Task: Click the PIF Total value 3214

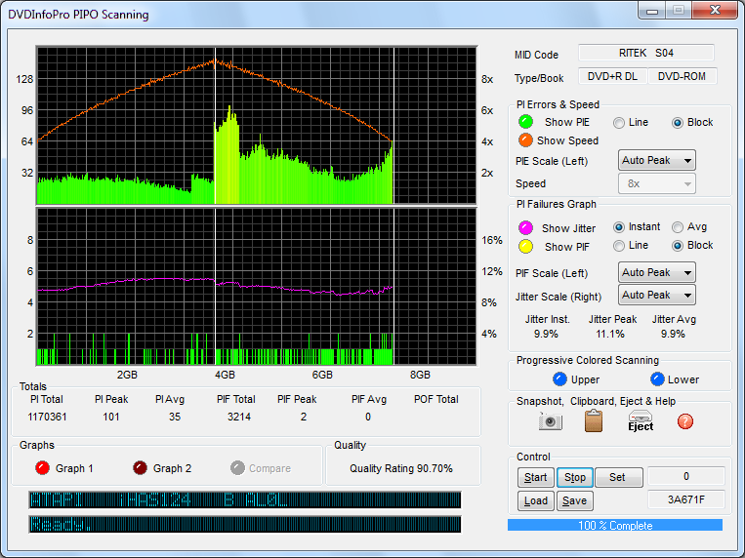Action: 239,417
